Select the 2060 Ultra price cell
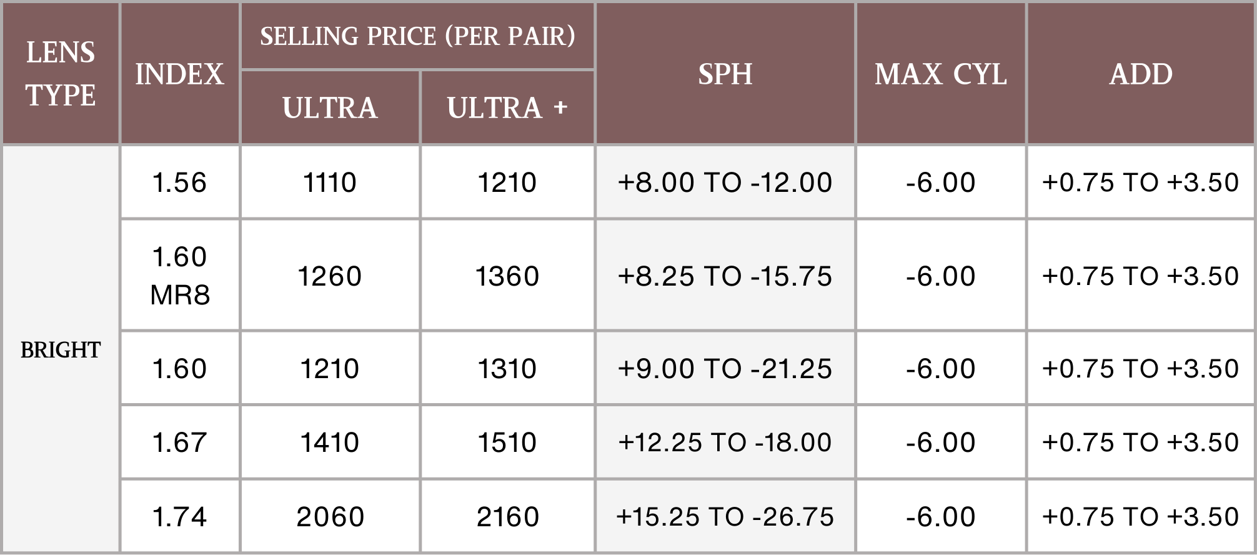Viewport: 1257px width, 555px height. pyautogui.click(x=330, y=517)
